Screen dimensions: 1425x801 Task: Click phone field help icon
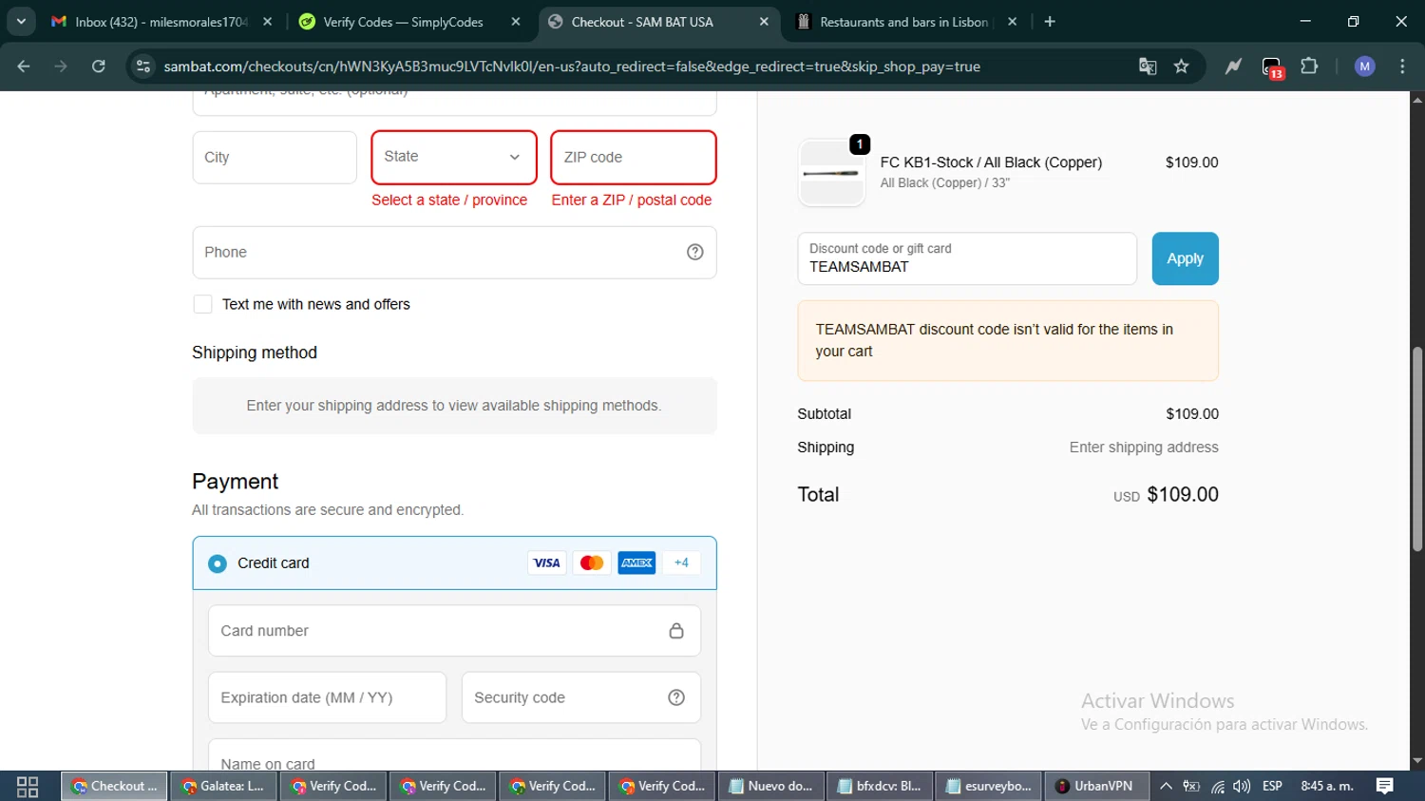coord(695,252)
